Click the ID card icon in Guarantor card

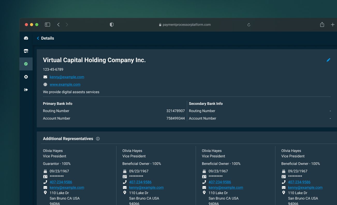45,177
